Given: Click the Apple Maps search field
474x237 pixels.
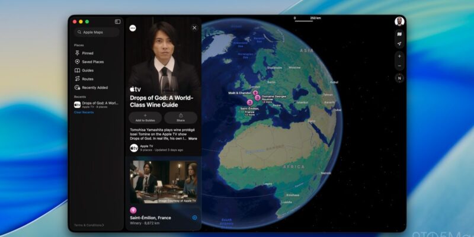Looking at the screenshot, I should [97, 32].
